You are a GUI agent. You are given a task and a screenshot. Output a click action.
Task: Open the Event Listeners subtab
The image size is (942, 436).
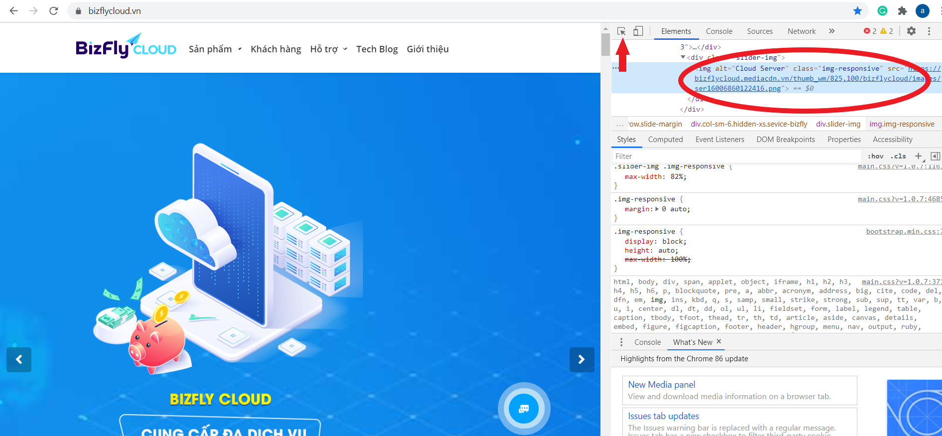coord(719,140)
